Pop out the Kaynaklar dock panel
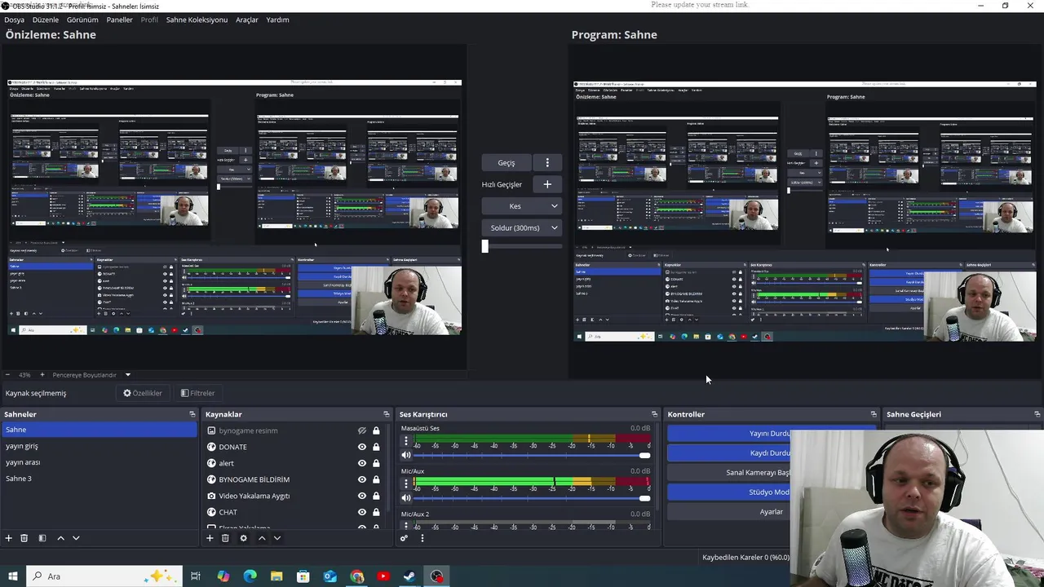 [x=387, y=414]
